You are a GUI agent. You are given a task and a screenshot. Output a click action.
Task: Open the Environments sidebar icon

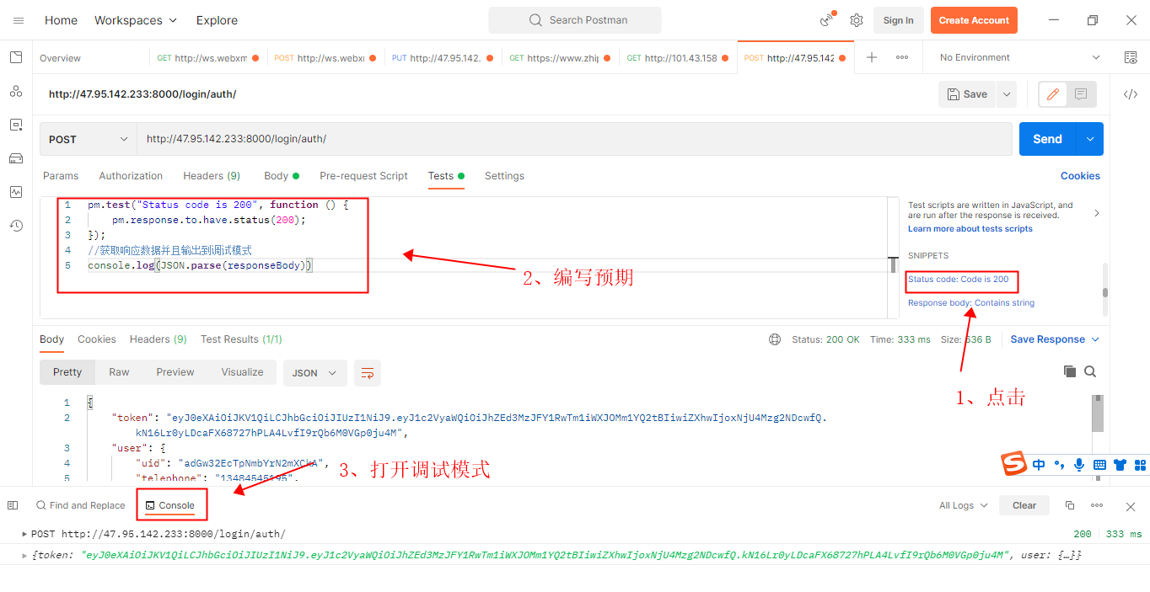point(16,125)
